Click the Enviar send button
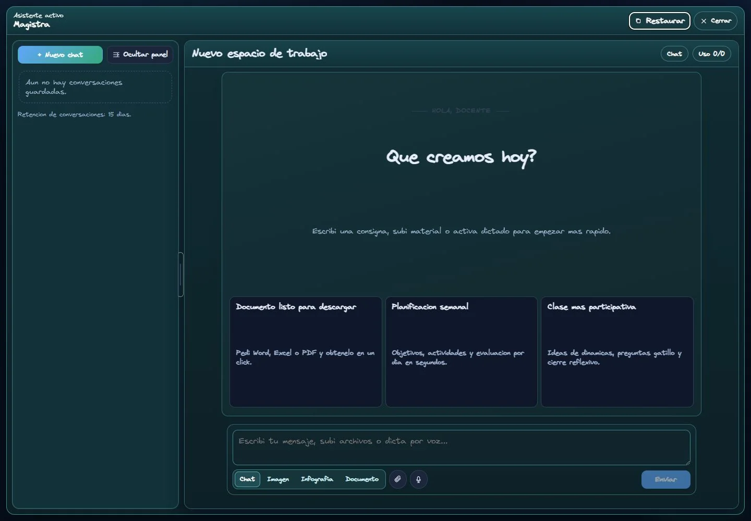 pyautogui.click(x=666, y=479)
